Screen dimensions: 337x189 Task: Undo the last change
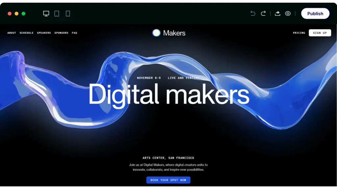(x=253, y=13)
